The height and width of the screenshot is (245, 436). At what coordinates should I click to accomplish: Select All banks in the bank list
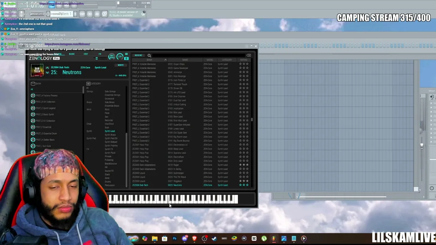tap(32, 89)
